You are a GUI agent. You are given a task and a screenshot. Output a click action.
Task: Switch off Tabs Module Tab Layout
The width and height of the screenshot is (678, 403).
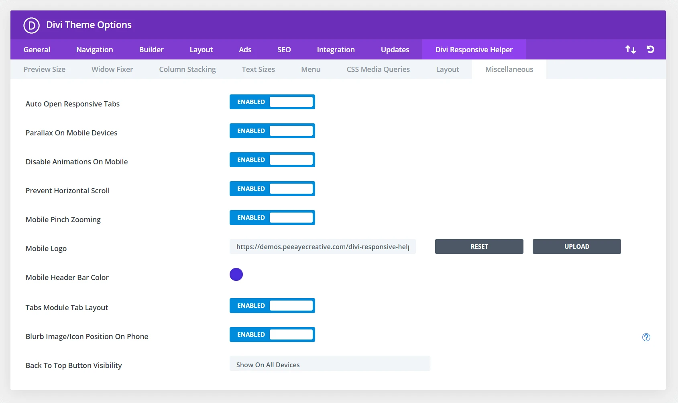[x=272, y=306]
